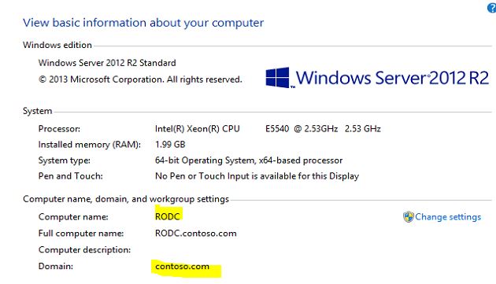The image size is (496, 284).
Task: Click the highlighted contoso.com domain value
Action: point(182,266)
